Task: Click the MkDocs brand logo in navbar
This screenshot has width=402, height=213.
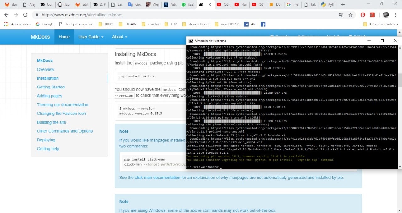Action: (x=40, y=37)
